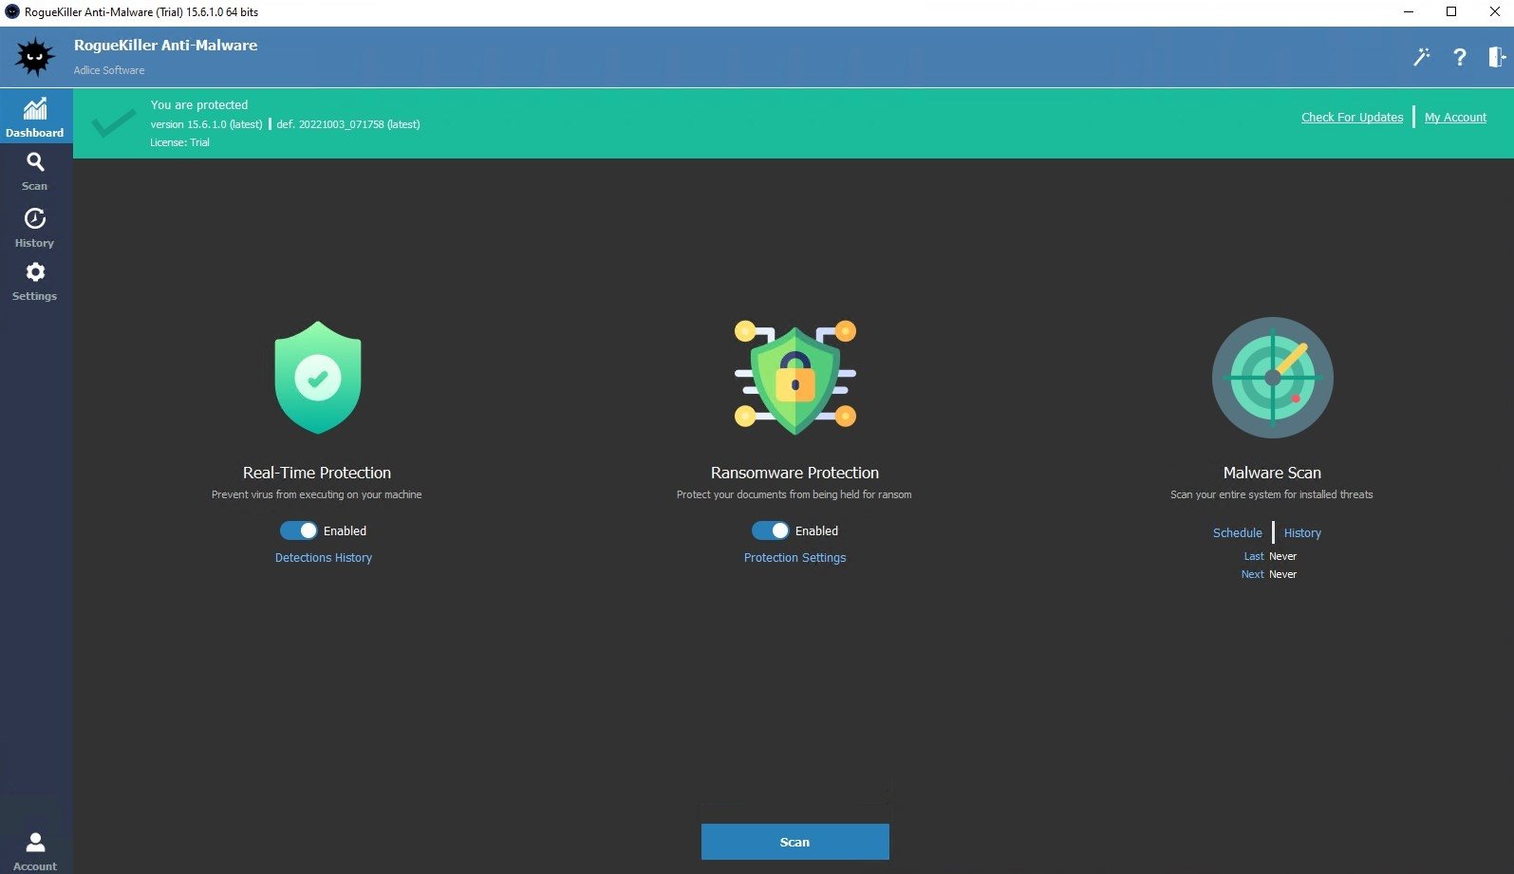Click the 'Ransomware Protection' heading
The image size is (1514, 874).
[x=795, y=473]
